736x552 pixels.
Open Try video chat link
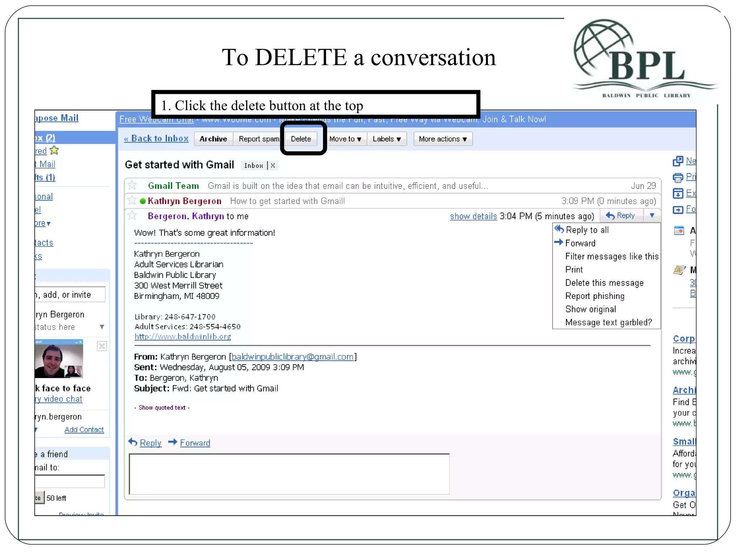tap(59, 399)
